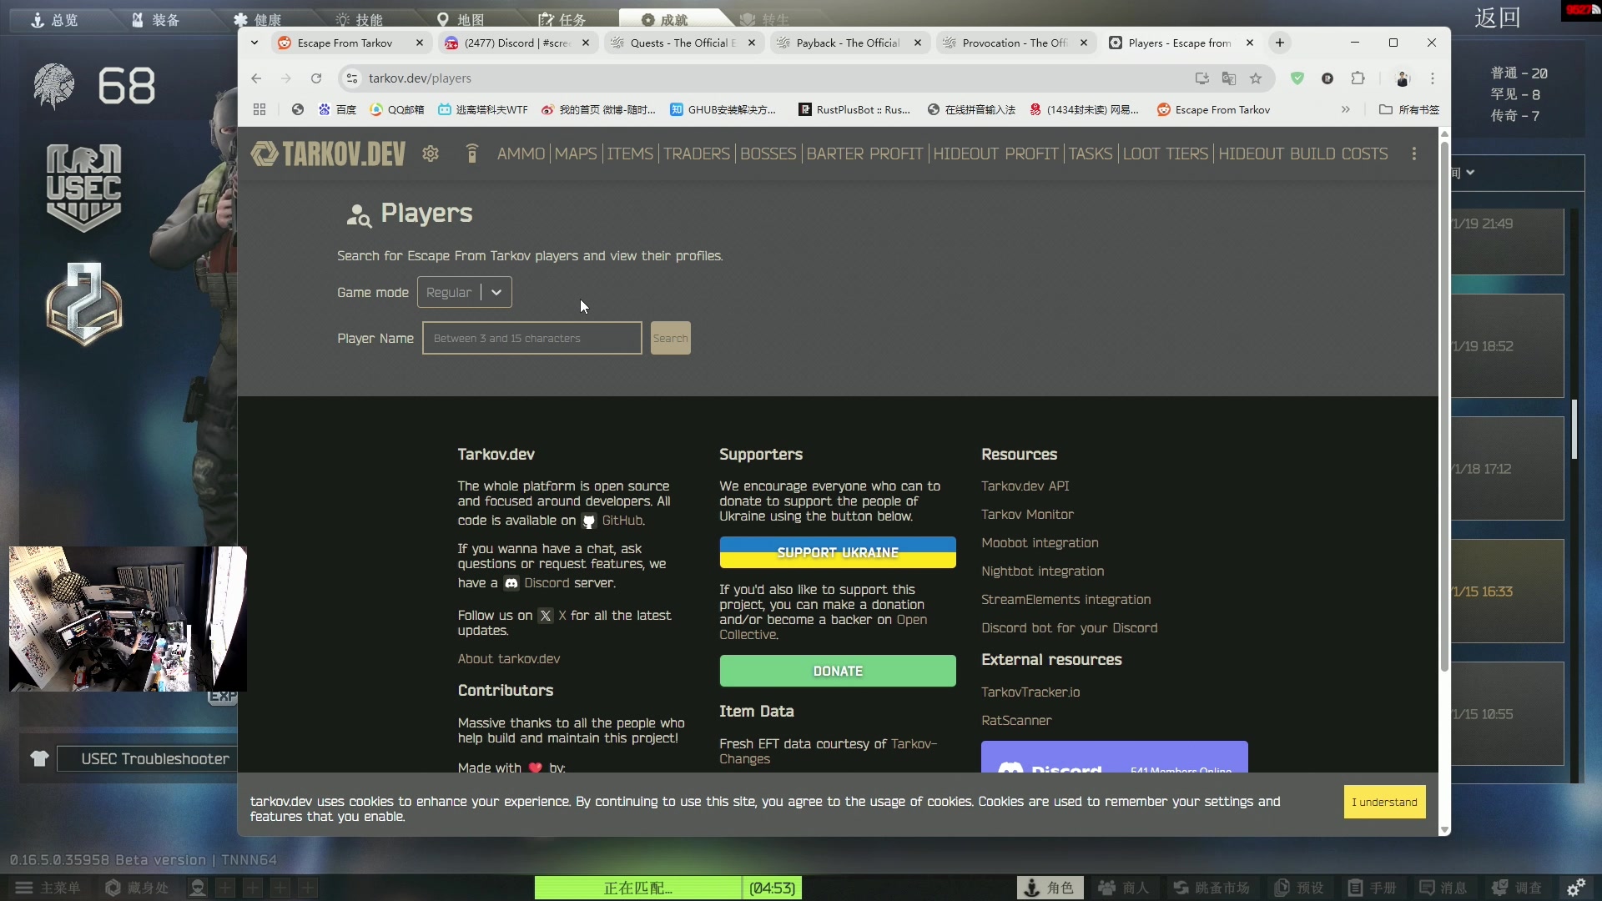This screenshot has width=1602, height=901.
Task: Click the game 藏身处 hideout button
Action: pos(137,888)
